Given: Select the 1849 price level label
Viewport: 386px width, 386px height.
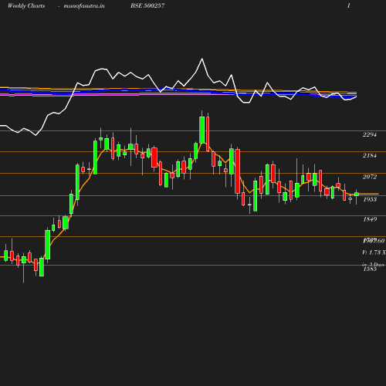Looking at the screenshot, I should click(x=370, y=219).
